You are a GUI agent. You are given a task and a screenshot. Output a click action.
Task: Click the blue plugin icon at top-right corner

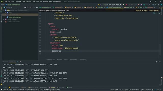pyautogui.click(x=161, y=5)
